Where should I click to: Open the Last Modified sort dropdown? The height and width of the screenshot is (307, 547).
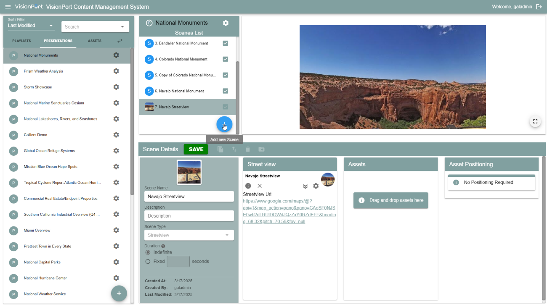[x=31, y=26]
